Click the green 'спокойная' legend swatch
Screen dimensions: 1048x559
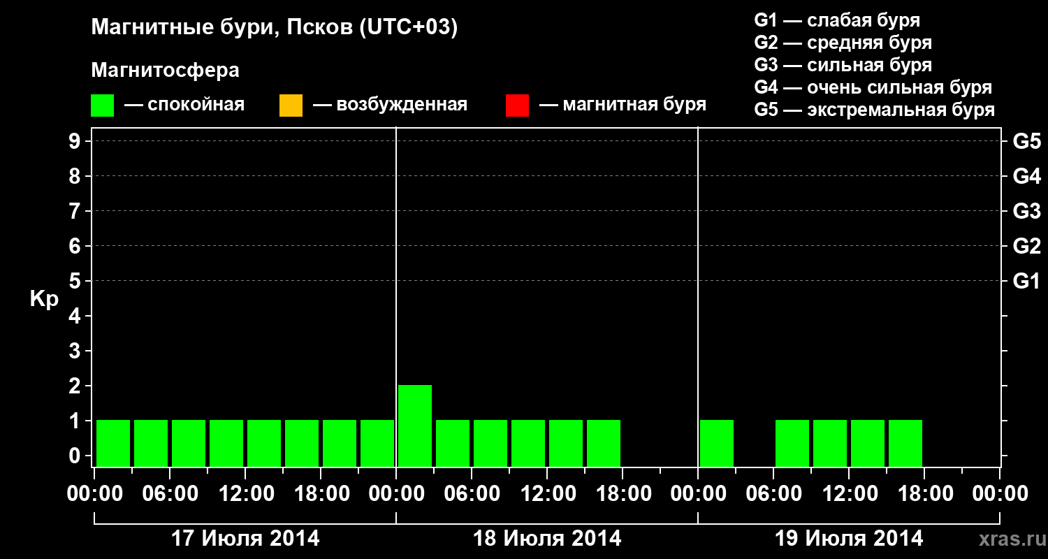point(103,106)
